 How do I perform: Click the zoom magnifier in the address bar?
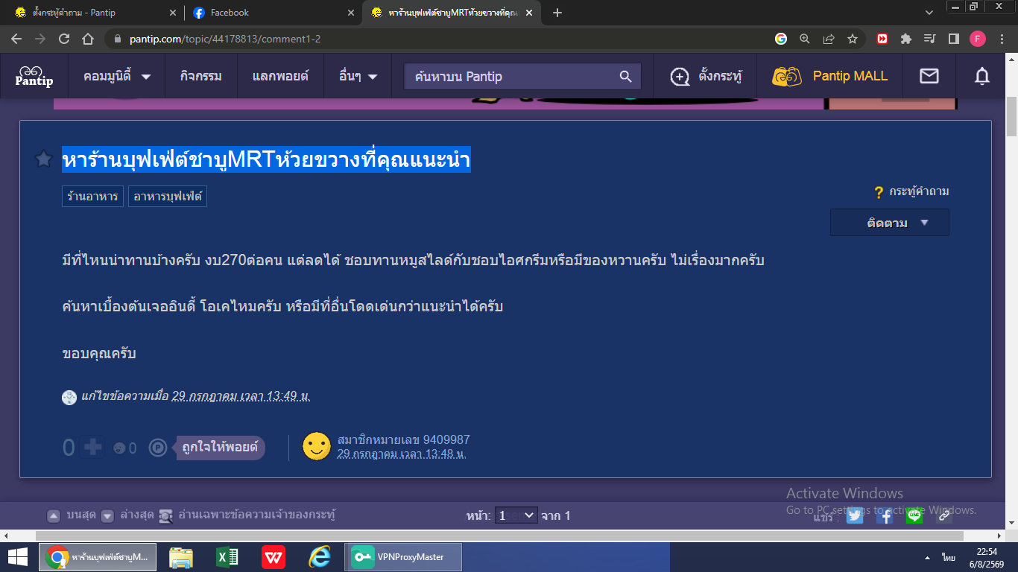(805, 39)
